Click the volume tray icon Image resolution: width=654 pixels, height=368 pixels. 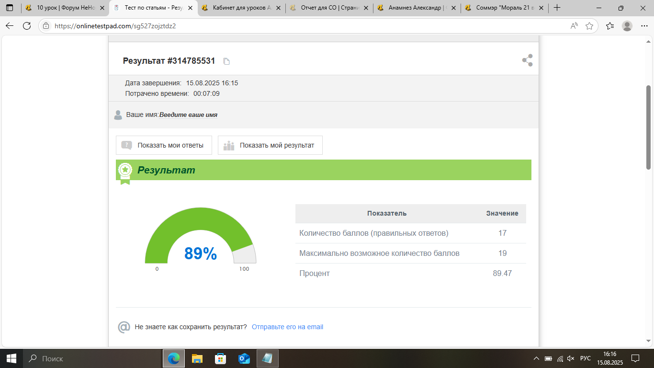[x=570, y=358]
